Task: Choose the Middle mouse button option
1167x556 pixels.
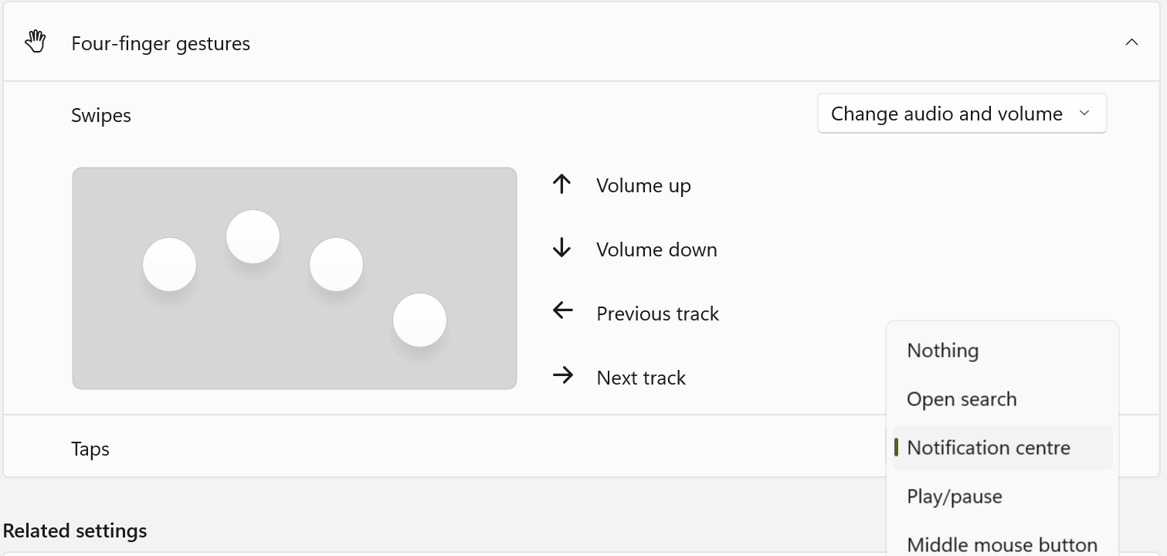Action: (1002, 544)
